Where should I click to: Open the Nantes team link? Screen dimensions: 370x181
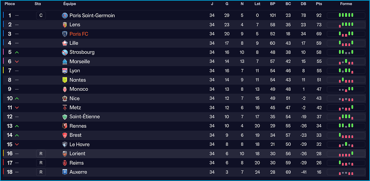78,80
